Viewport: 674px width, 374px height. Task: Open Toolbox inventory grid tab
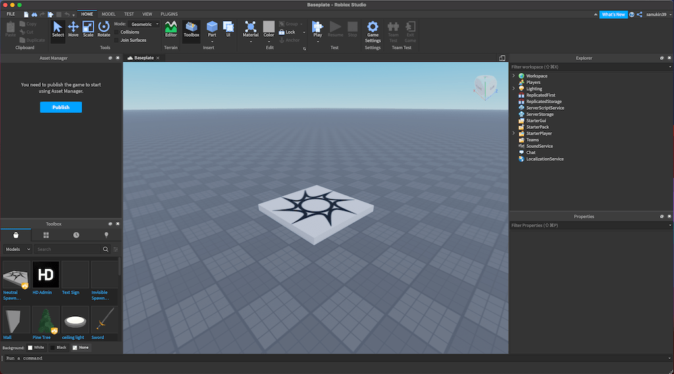(x=46, y=235)
